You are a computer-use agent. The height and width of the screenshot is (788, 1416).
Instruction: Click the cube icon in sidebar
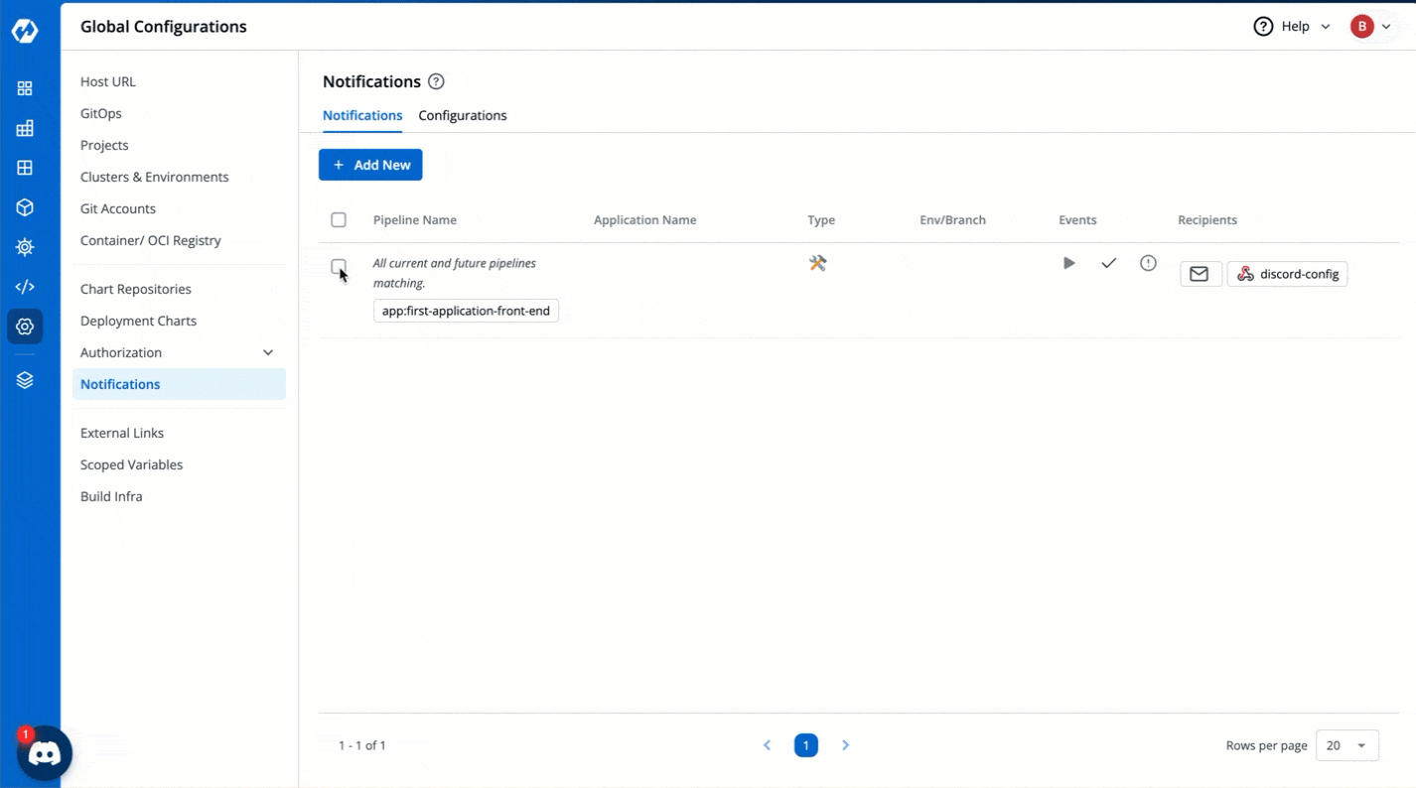click(x=25, y=207)
